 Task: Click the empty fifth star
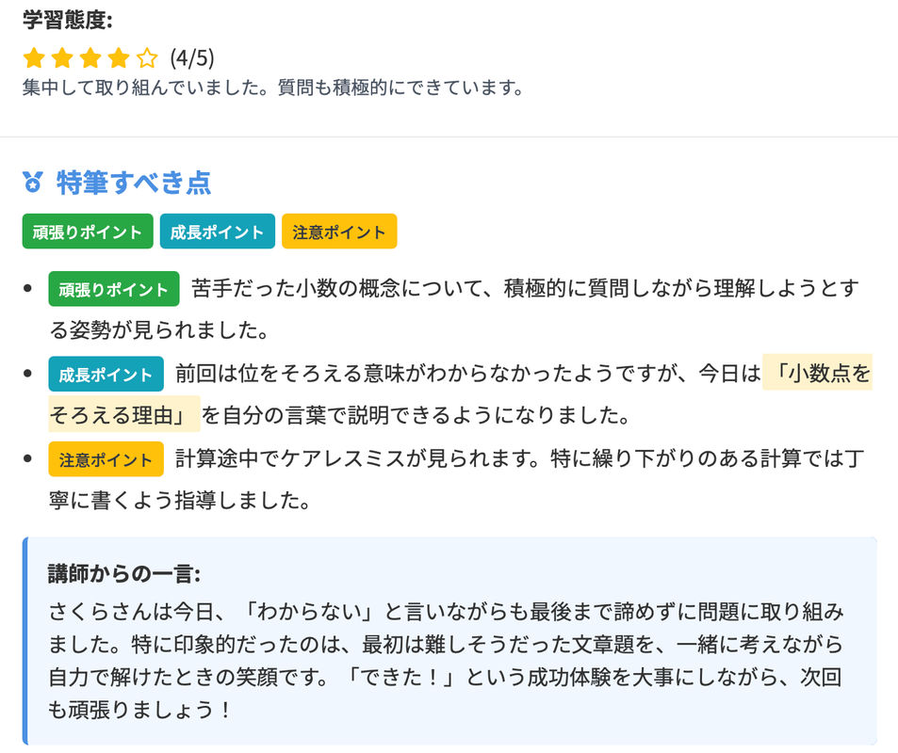pos(147,57)
